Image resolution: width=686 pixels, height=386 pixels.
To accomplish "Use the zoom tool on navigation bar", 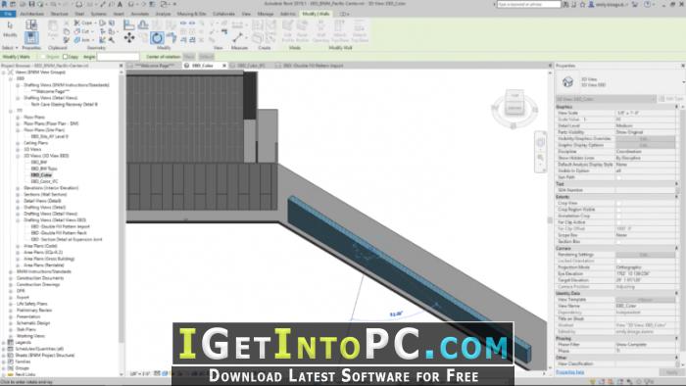I will 541,159.
